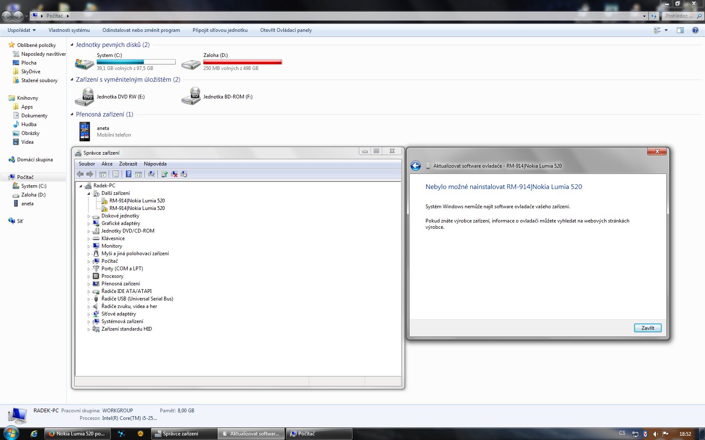This screenshot has height=440, width=705.
Task: Select aneta under Počítač in navigation pane
Action: 27,204
